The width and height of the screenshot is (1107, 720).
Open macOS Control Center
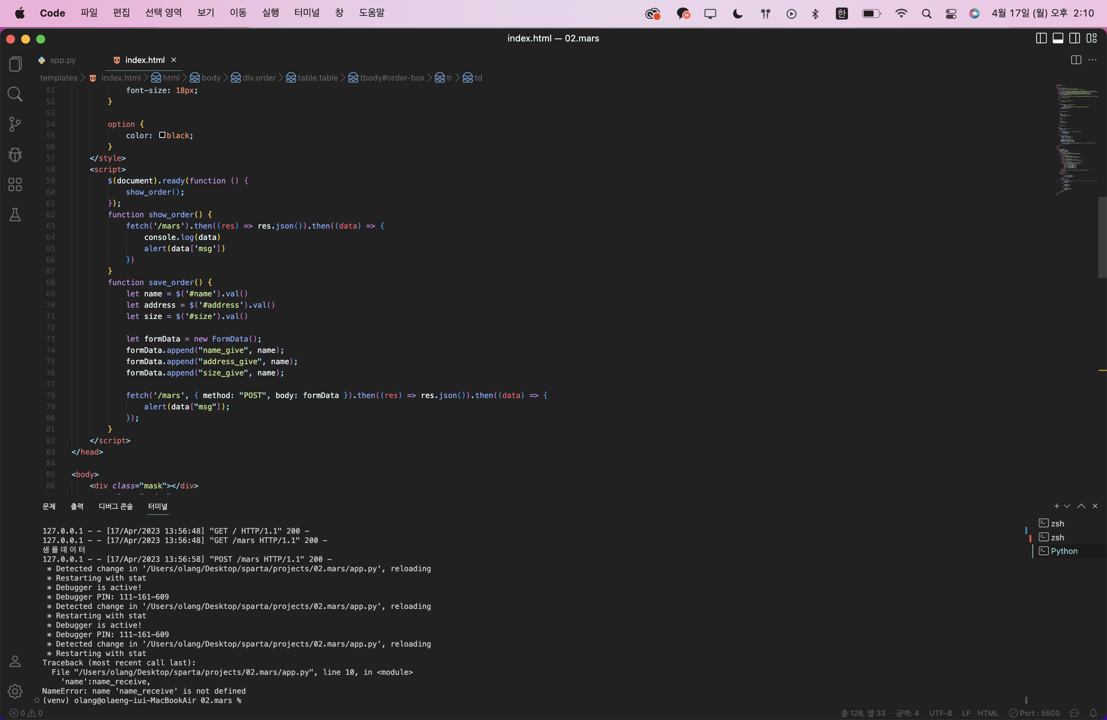pos(951,14)
